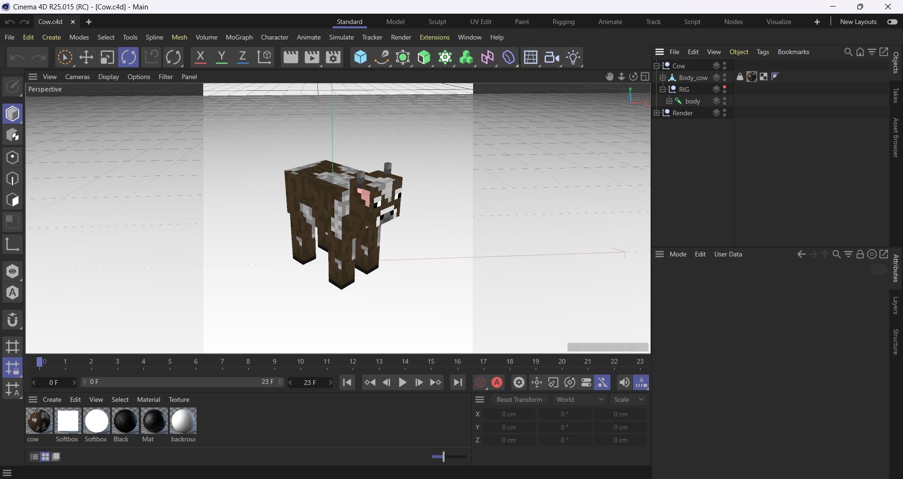Screen dimensions: 903x479
Task: Toggle Autokeying button in timeline
Action: (497, 383)
